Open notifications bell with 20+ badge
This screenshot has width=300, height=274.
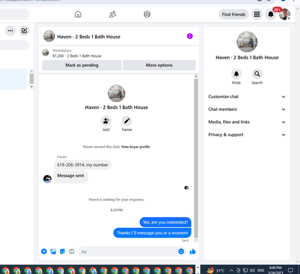pyautogui.click(x=271, y=14)
